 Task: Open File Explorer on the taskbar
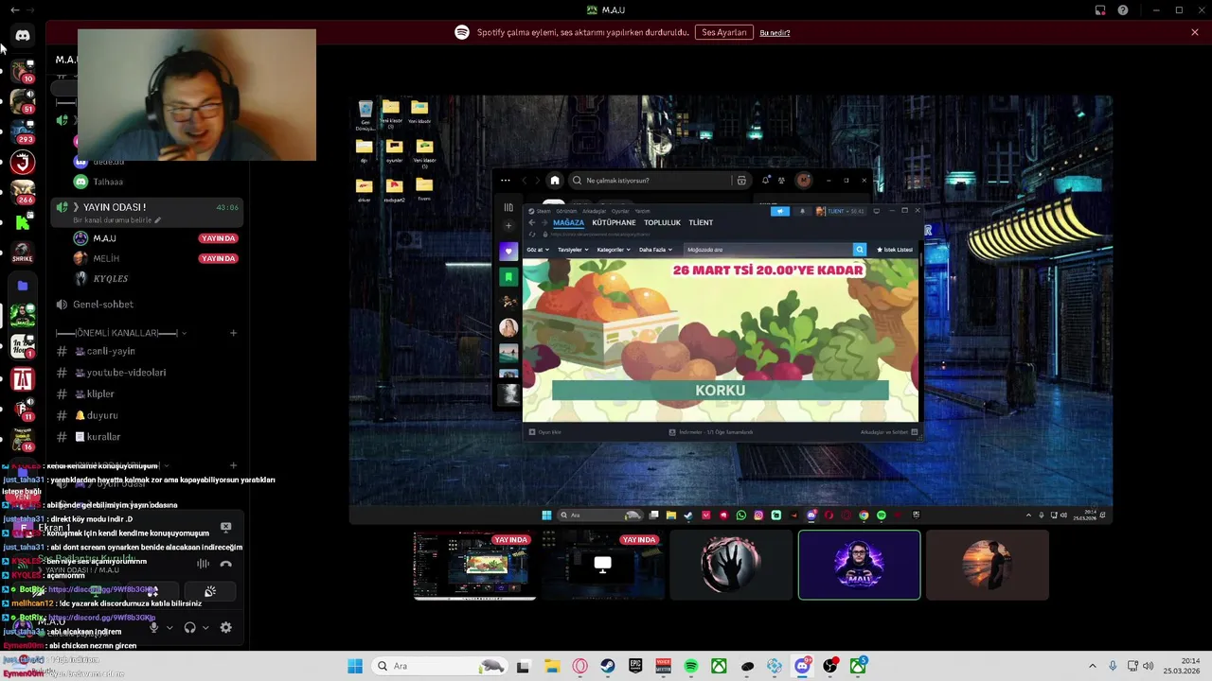(551, 666)
